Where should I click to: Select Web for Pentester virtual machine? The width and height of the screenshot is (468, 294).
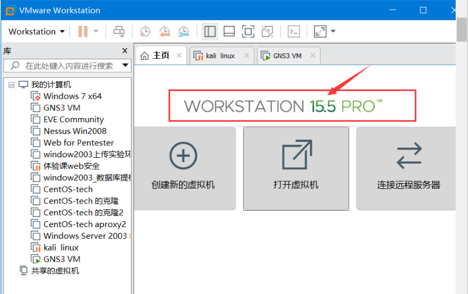pyautogui.click(x=79, y=143)
